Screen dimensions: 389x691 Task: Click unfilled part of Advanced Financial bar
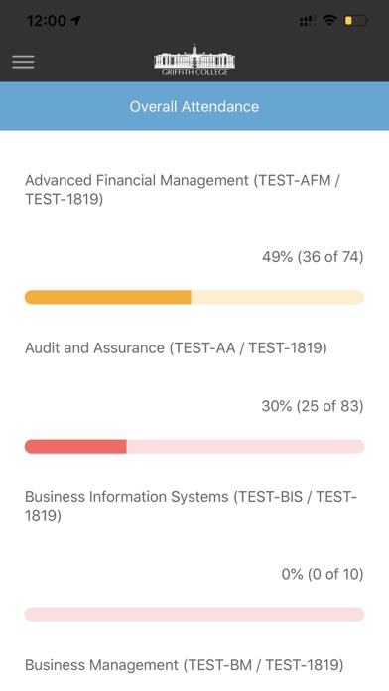(278, 297)
